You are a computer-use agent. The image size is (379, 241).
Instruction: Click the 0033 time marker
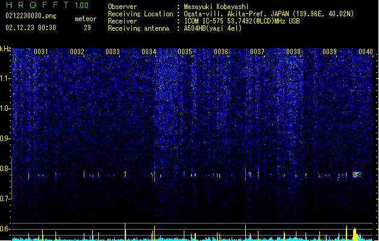[x=113, y=52]
